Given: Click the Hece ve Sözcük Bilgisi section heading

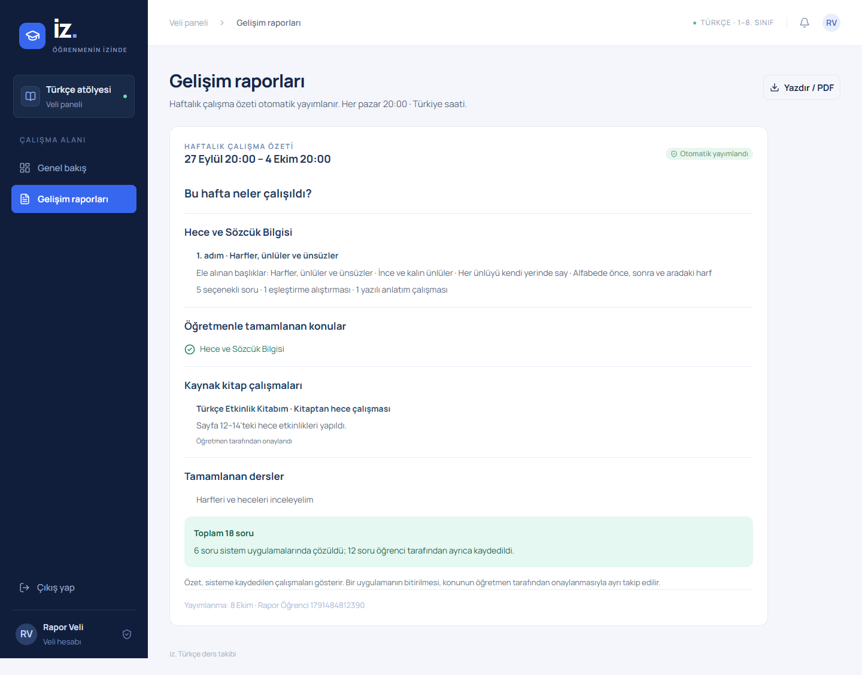Looking at the screenshot, I should point(238,232).
